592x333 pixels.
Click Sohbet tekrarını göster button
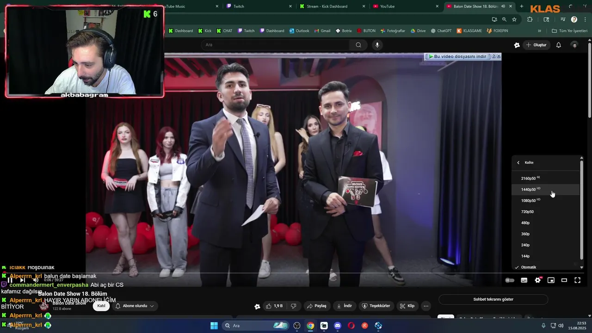click(x=493, y=299)
